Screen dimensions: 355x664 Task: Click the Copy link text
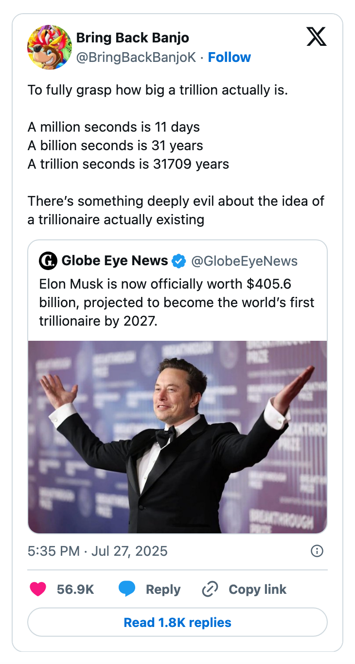(257, 589)
